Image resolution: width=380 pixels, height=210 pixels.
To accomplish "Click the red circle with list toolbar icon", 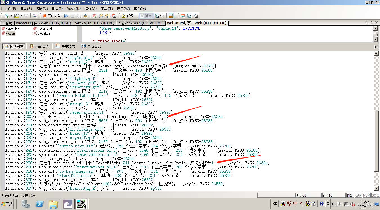I will (x=114, y=16).
